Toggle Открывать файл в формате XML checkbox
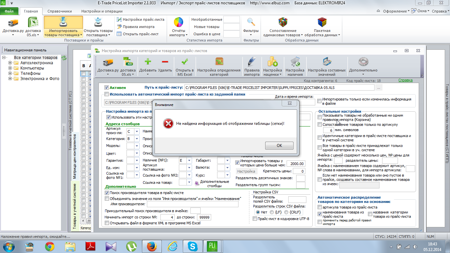Screen dimensions: 450x253 [107, 223]
